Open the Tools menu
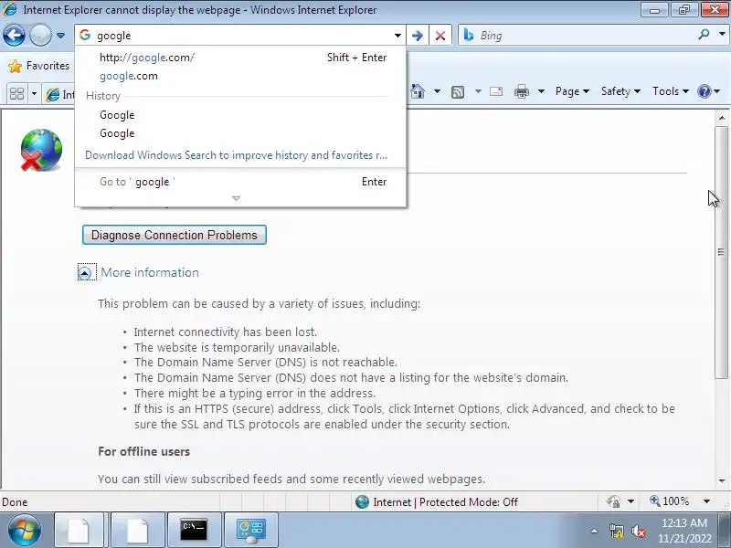731x548 pixels. click(x=671, y=91)
